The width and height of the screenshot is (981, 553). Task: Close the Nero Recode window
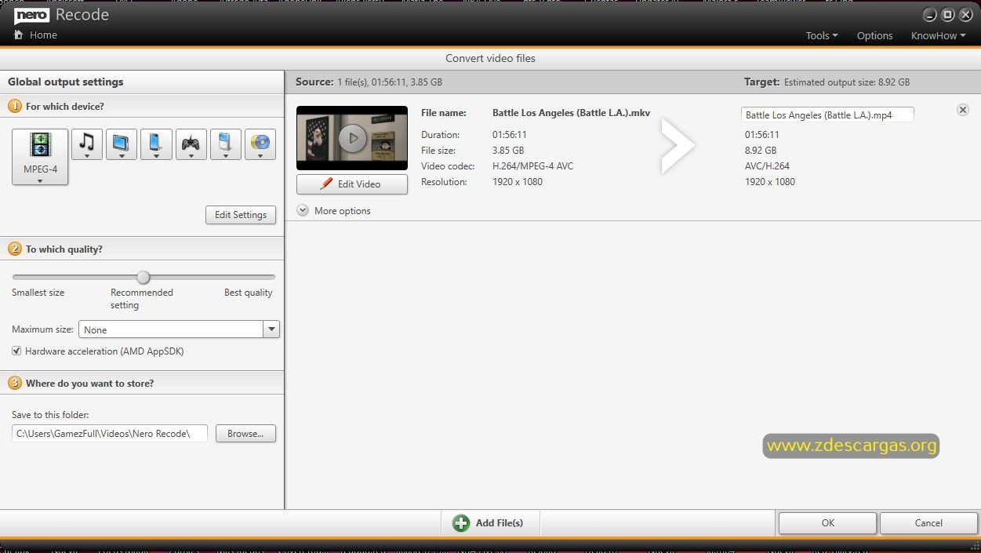point(965,15)
